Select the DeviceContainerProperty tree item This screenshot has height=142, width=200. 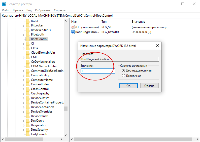pyautogui.click(x=47, y=102)
